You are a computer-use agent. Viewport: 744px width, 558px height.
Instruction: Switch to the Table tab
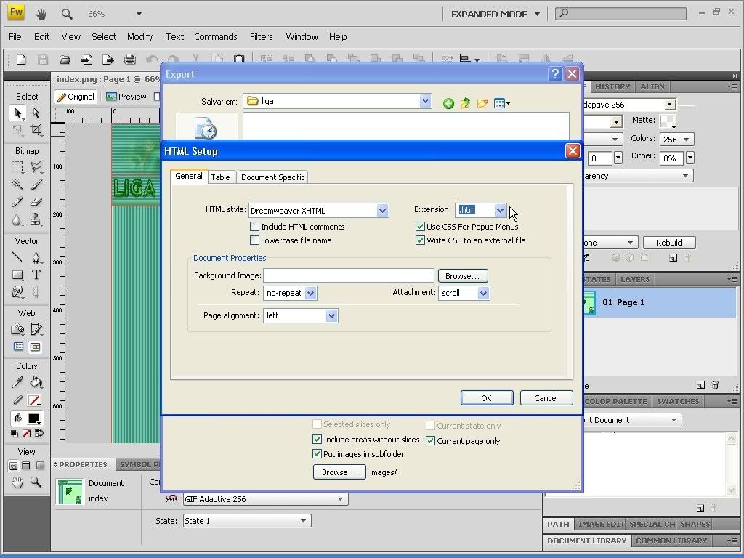click(220, 177)
